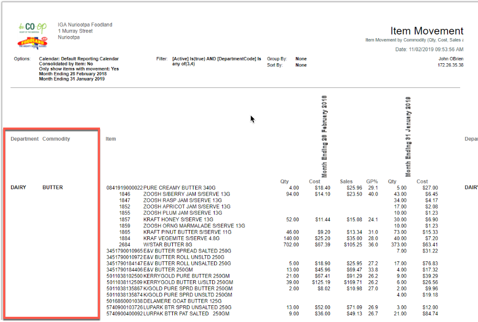
Task: Click the Item Movement report title
Action: pos(427,31)
